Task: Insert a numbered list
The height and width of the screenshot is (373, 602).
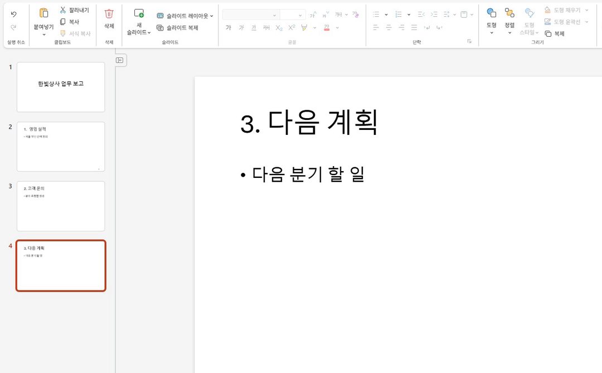Action: 399,14
